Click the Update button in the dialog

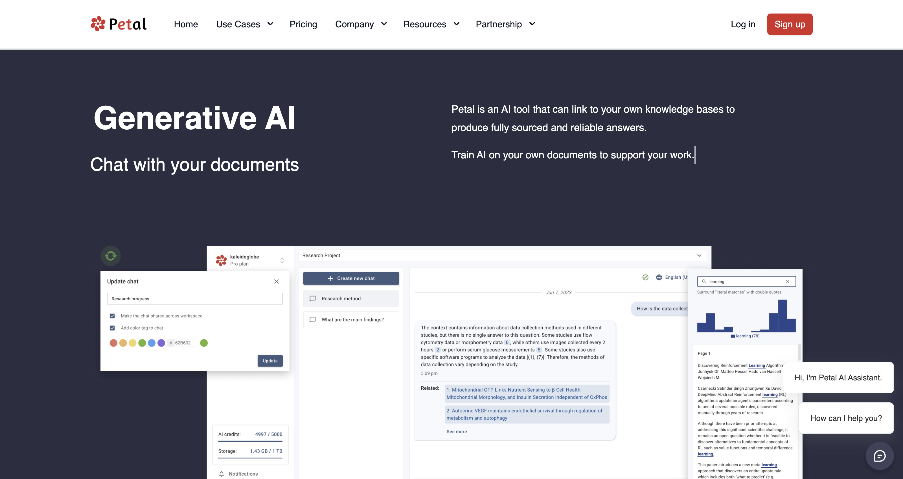pyautogui.click(x=270, y=361)
